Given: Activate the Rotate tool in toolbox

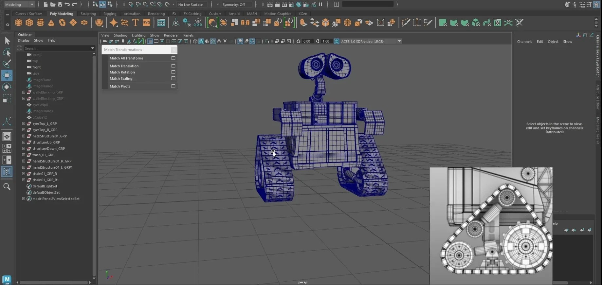Looking at the screenshot, I should coord(7,87).
